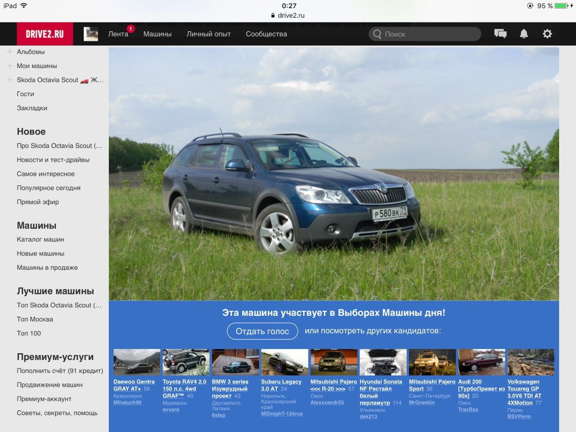Open Audi 200 ТурбоПривет title link
Screen dimensions: 576x432
(481, 389)
